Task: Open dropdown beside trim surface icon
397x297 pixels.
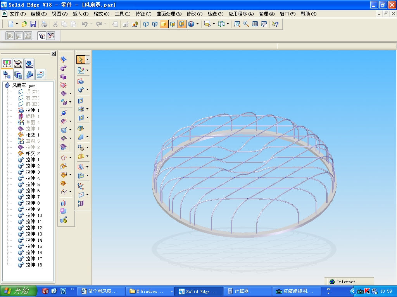Action: click(71, 121)
